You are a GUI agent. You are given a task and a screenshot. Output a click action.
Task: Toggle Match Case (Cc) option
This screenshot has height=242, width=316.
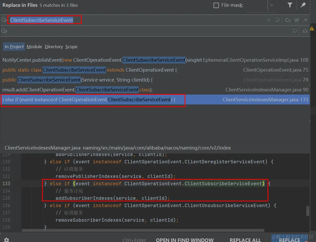(288, 20)
